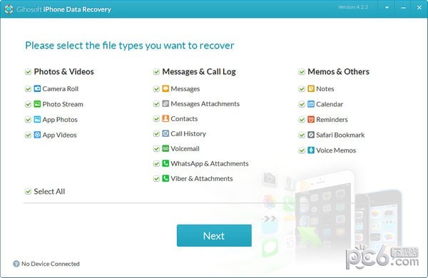Viewport: 428px width, 278px height.
Task: Click the Next button
Action: coord(214,235)
